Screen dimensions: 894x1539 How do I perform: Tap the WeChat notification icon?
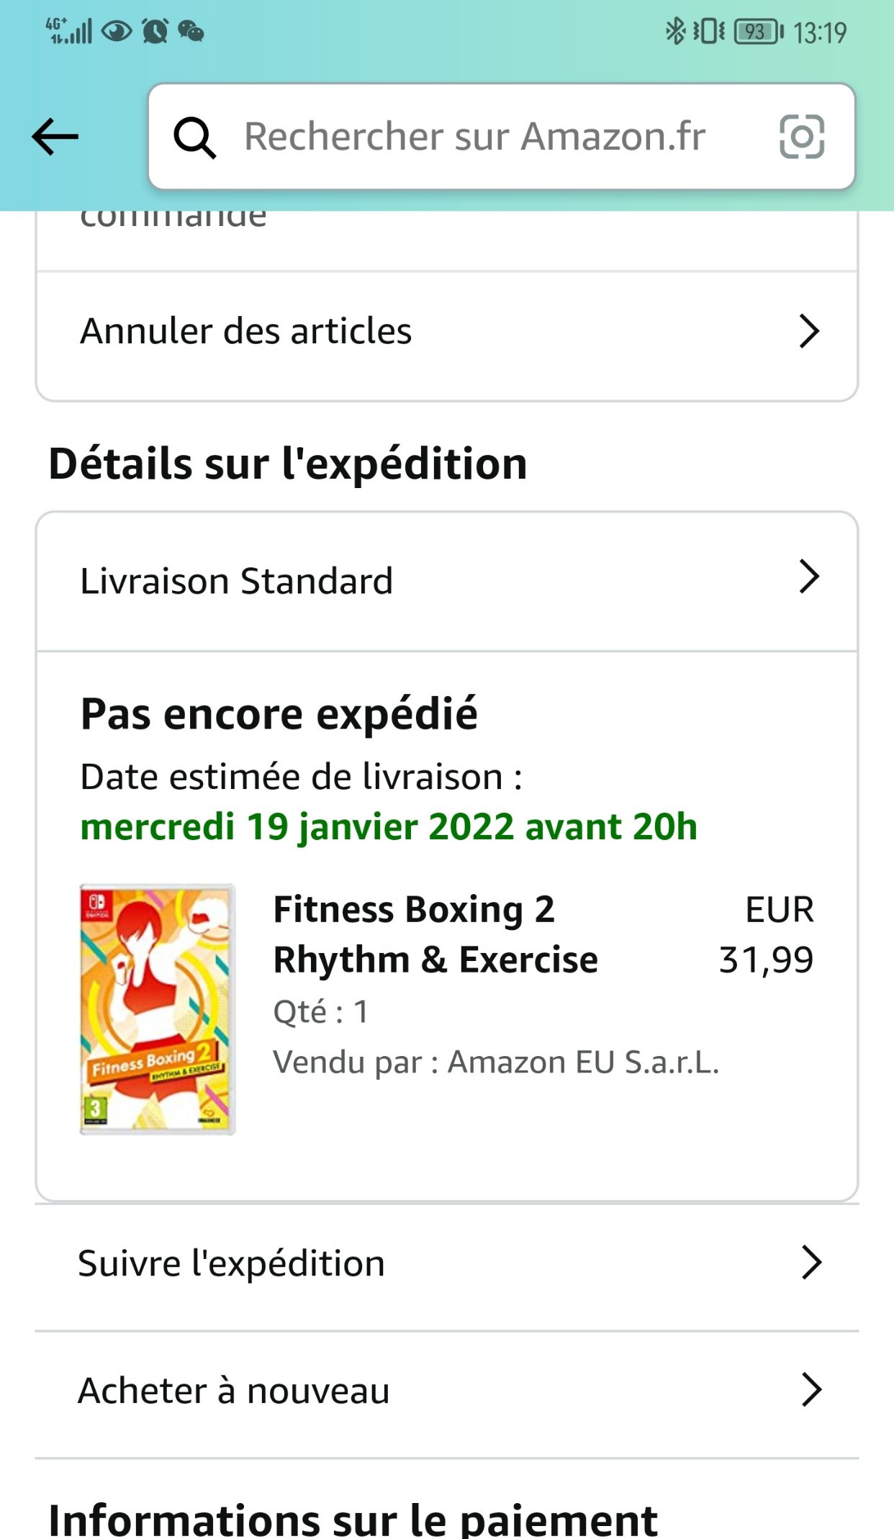pos(191,31)
